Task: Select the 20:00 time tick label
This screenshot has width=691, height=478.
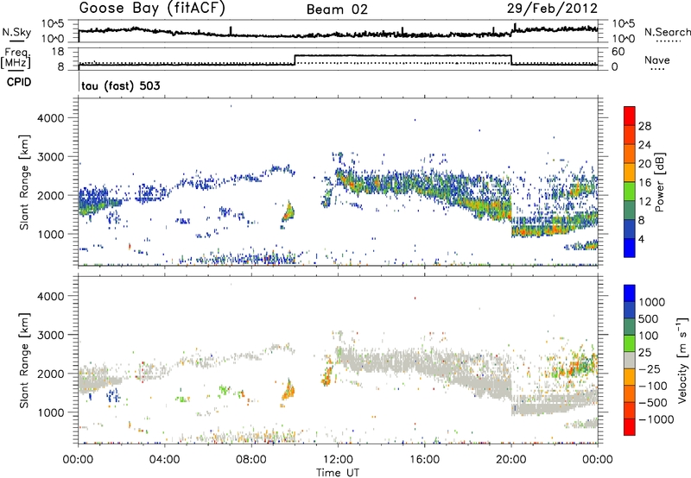Action: coord(510,460)
